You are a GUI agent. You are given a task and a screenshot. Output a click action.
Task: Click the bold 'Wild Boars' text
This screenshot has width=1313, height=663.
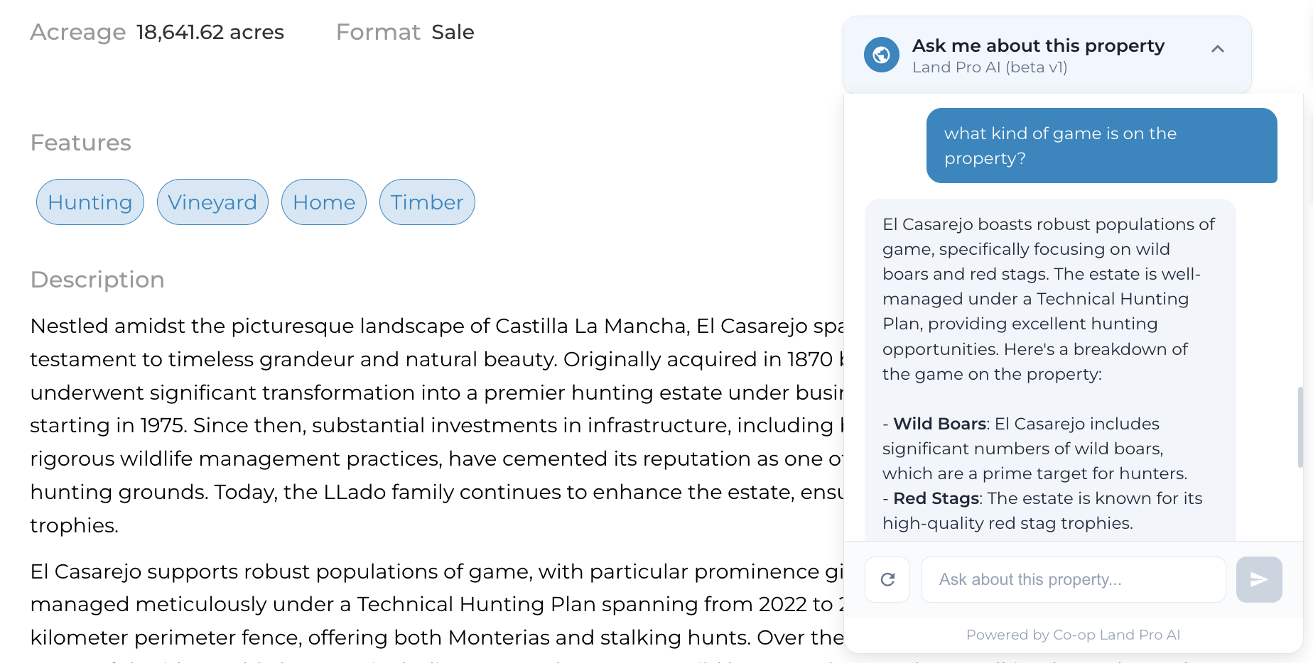coord(939,424)
